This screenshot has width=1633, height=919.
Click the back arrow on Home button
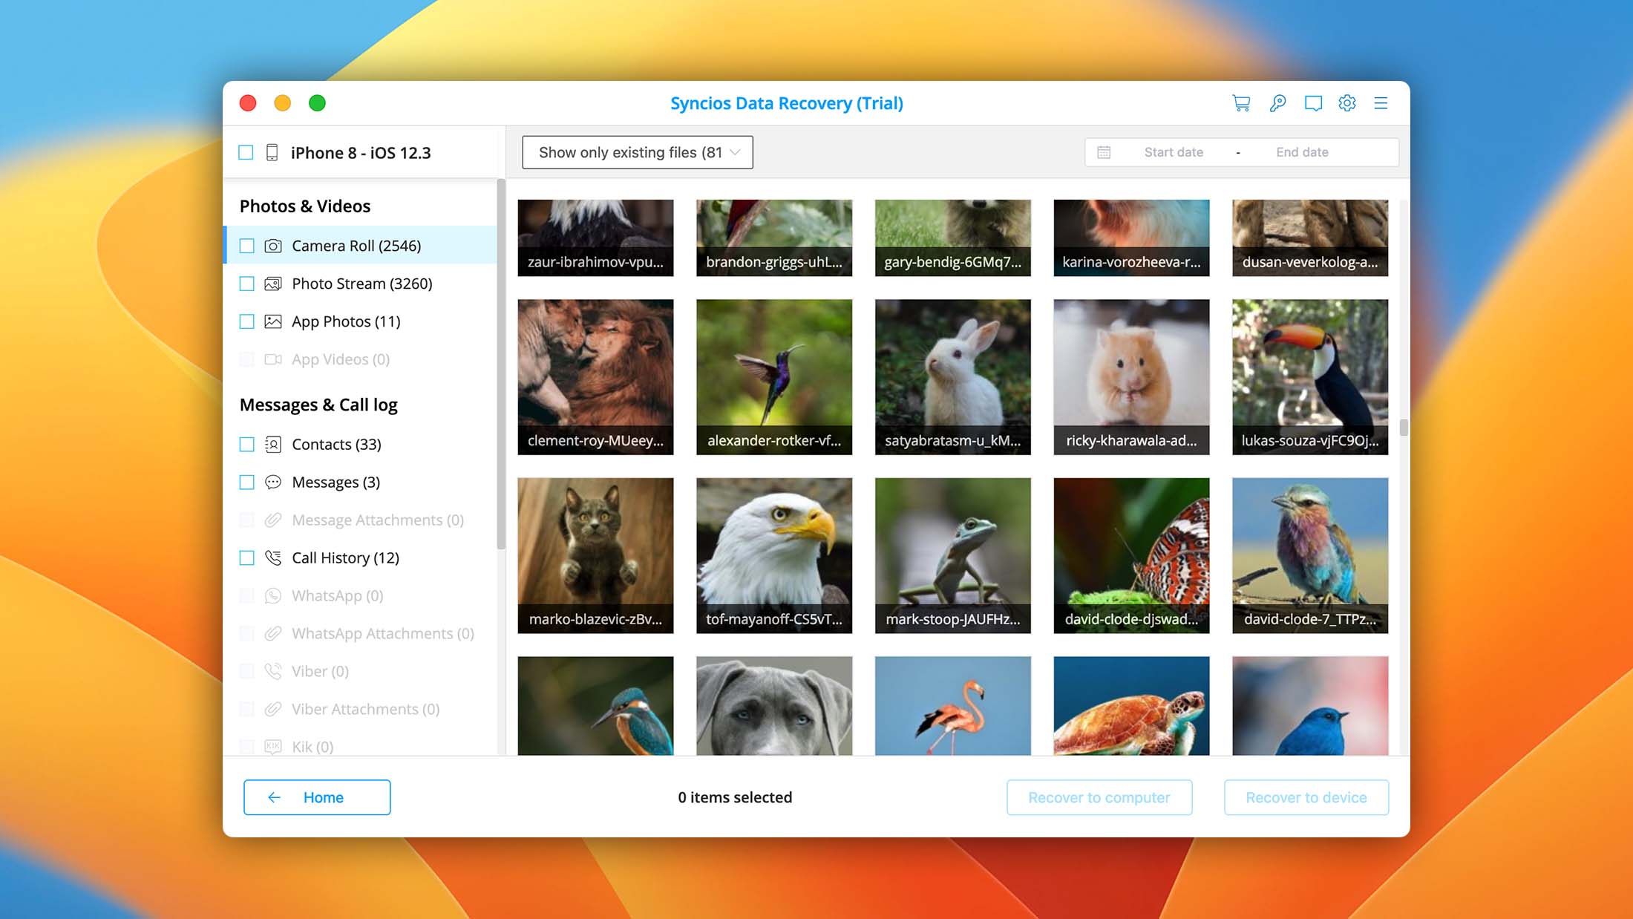274,797
